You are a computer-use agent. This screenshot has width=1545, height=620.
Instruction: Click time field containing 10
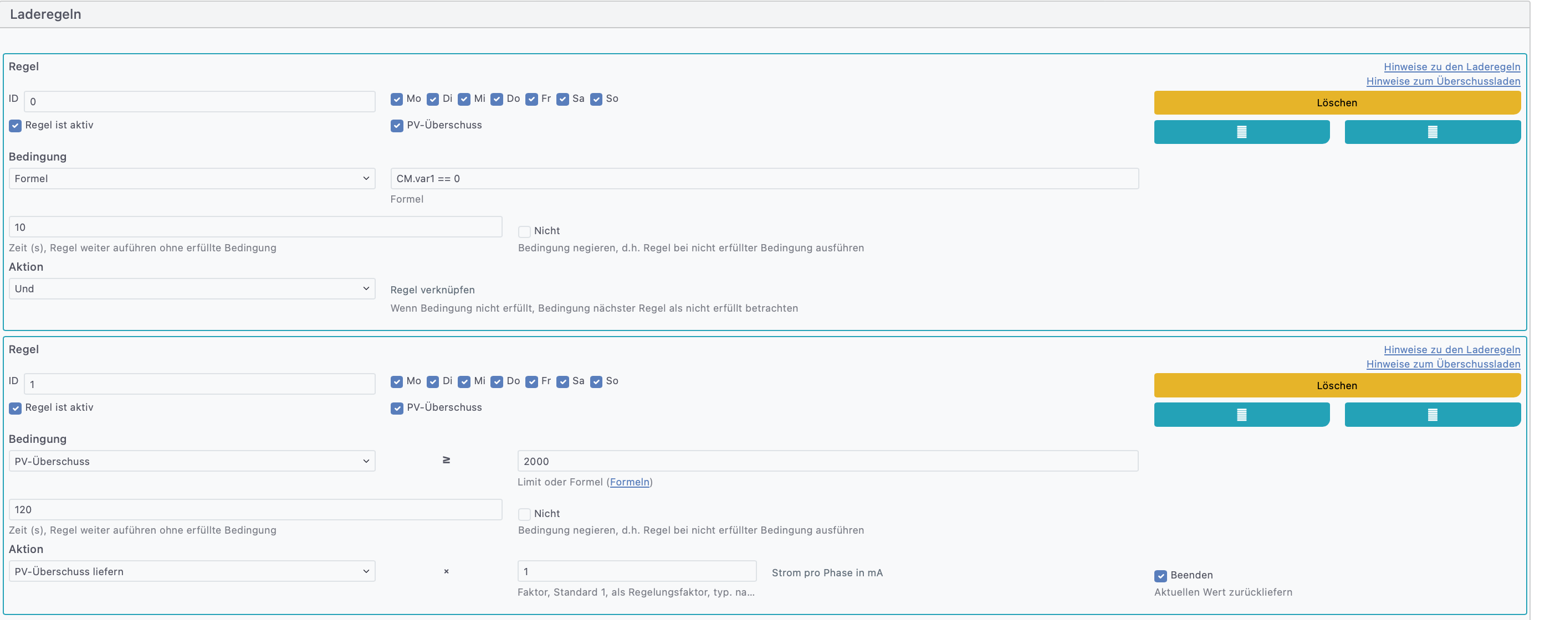click(255, 227)
